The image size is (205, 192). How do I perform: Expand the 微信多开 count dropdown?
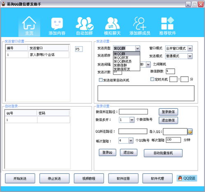132,120
